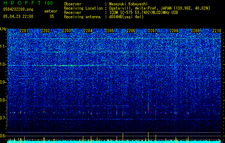The width and height of the screenshot is (225, 143).
Task: Click the 2209 time marker
Action: coord(195,31)
